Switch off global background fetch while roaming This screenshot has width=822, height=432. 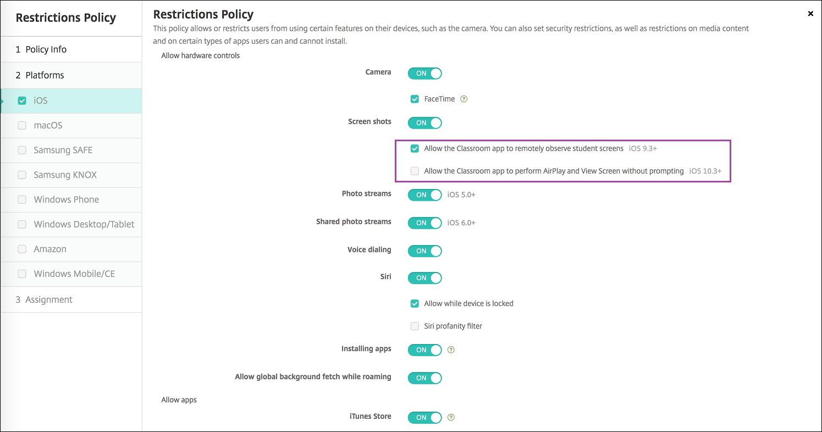click(424, 378)
